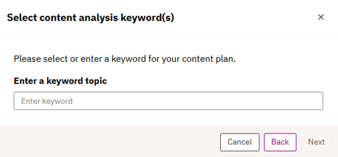Go back with the Back button
The width and height of the screenshot is (338, 157).
coord(280,142)
